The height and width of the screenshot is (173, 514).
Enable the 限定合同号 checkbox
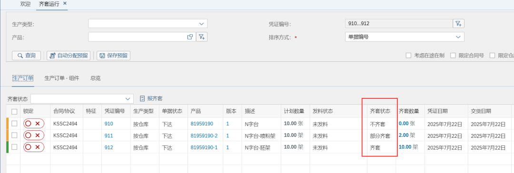tap(453, 56)
